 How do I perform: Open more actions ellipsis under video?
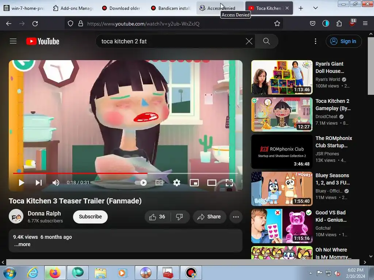(x=236, y=217)
